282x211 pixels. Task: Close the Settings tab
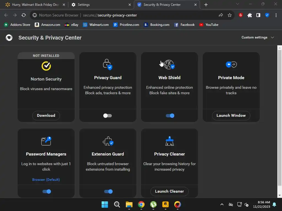(130, 5)
